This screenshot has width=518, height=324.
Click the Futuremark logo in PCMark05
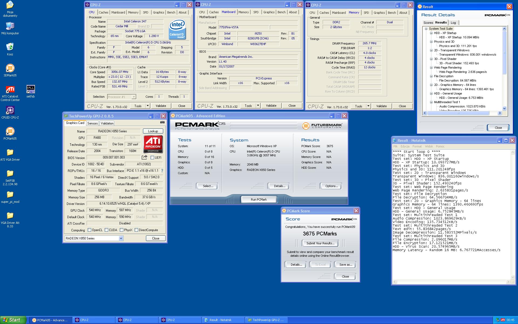tap(322, 126)
